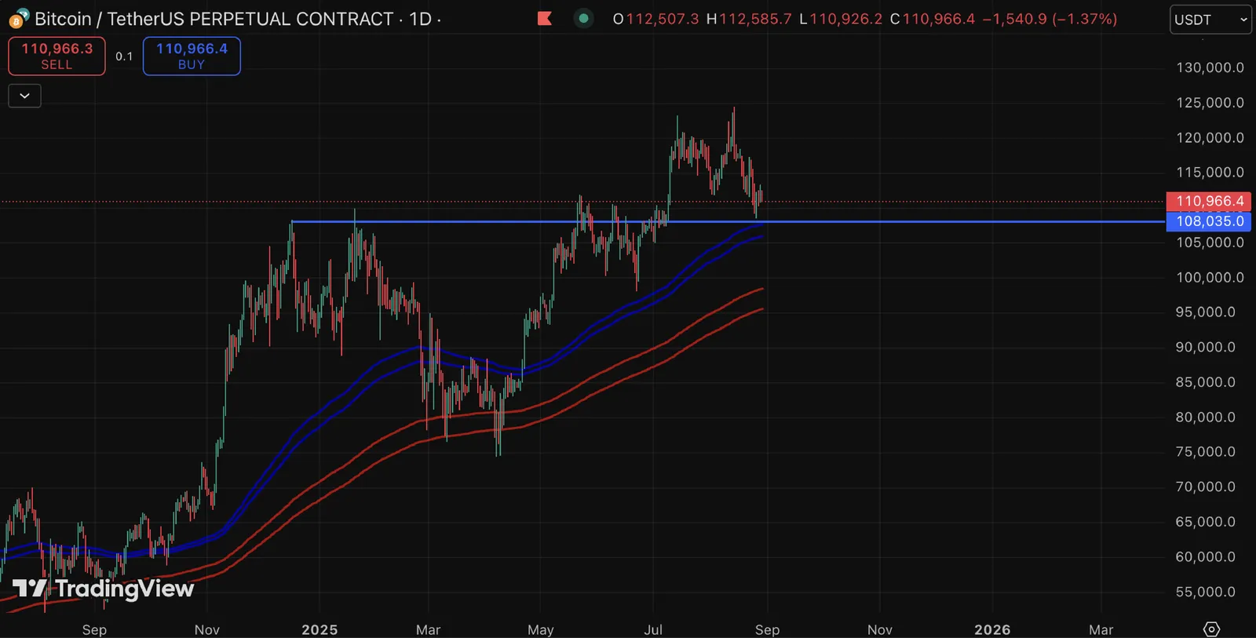Click the red flag marker icon

click(545, 18)
